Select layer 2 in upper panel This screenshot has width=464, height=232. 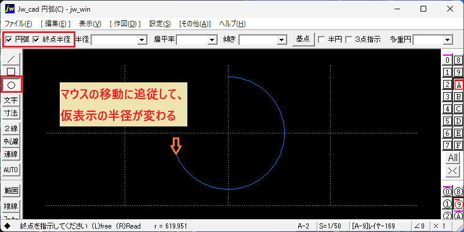pyautogui.click(x=447, y=84)
